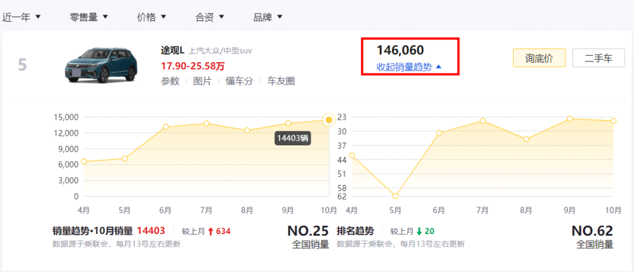634x272 pixels.
Task: Click the red 14403 October sales value
Action: (151, 231)
